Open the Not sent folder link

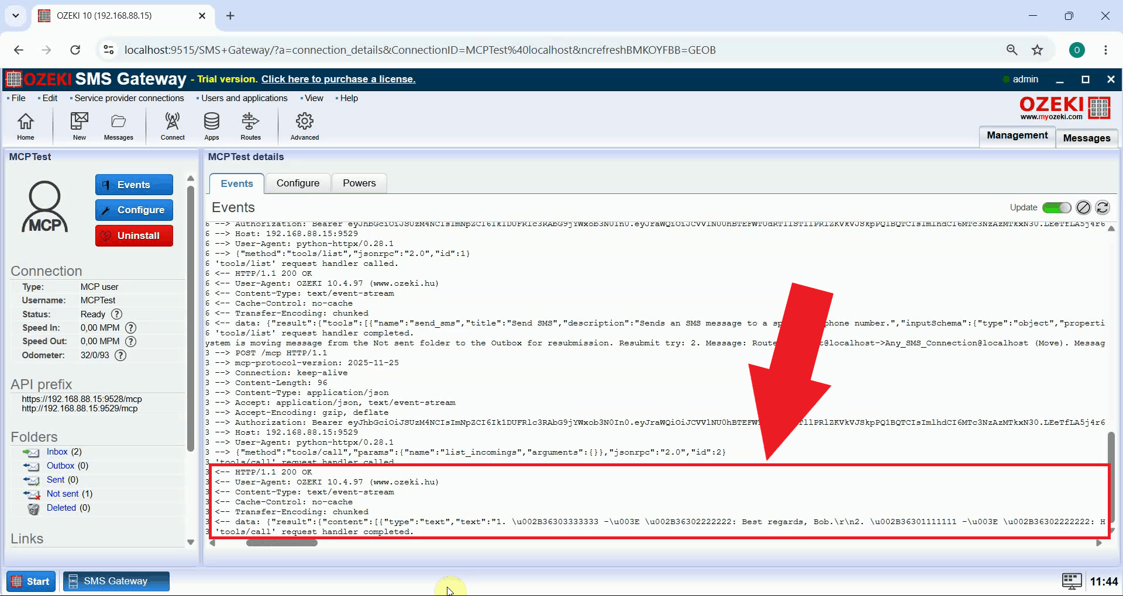click(63, 494)
